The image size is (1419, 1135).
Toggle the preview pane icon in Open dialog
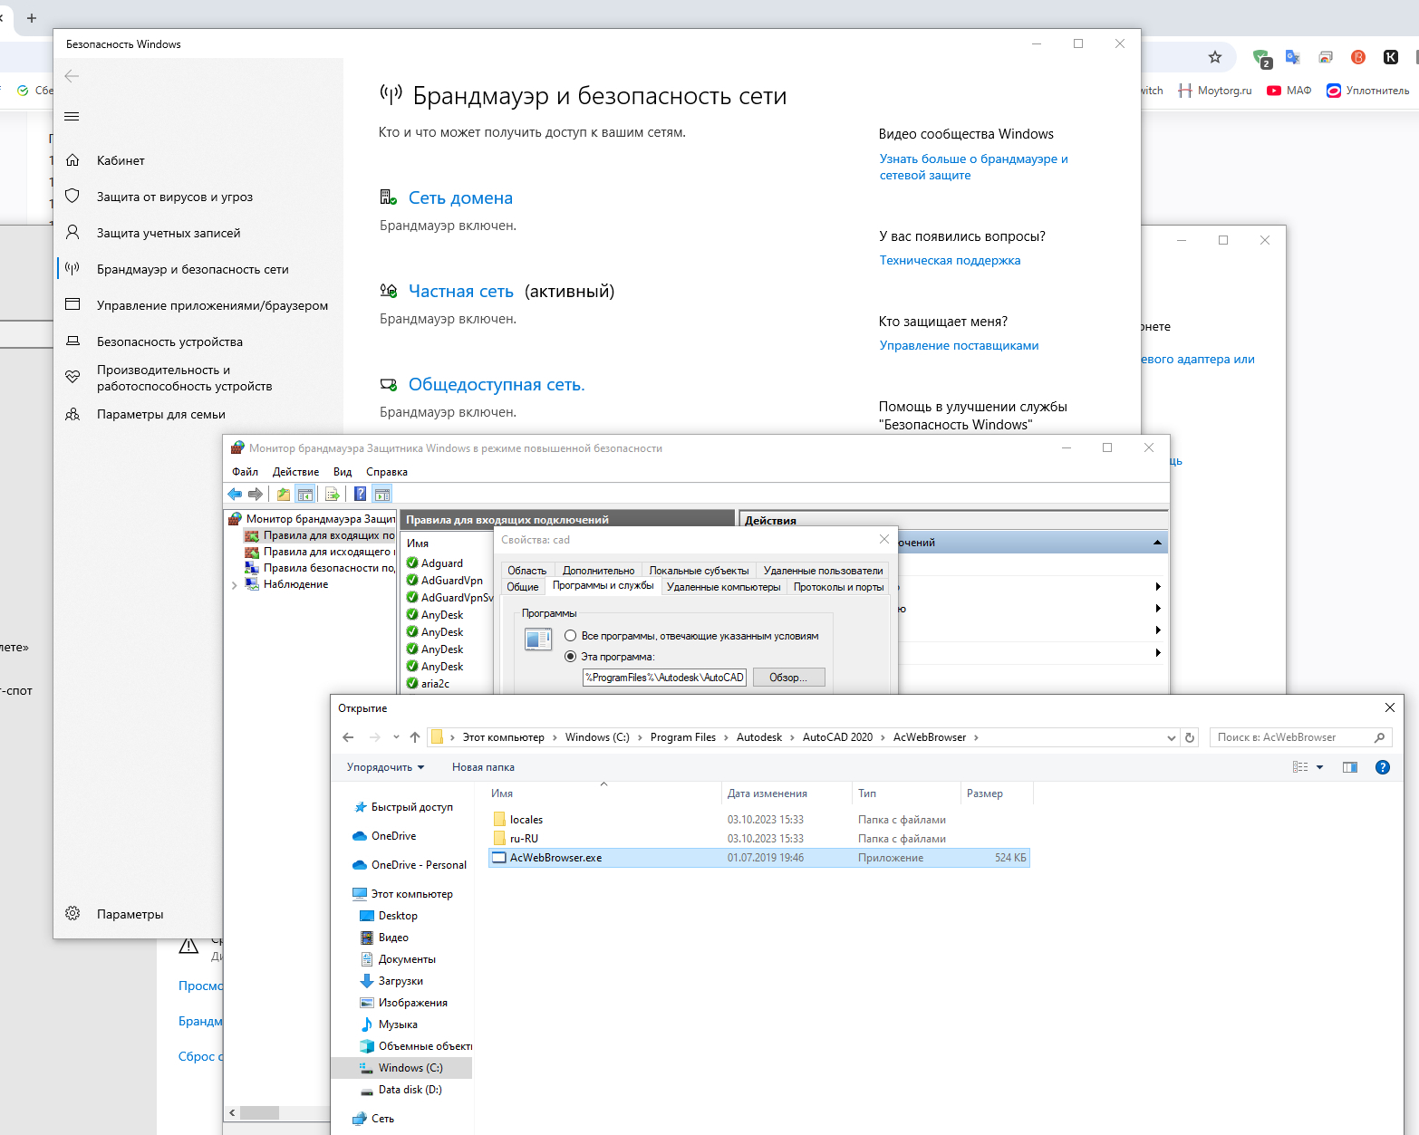(1349, 767)
